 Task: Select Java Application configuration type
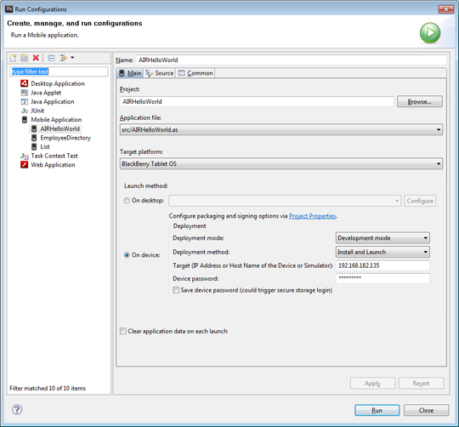[x=53, y=101]
